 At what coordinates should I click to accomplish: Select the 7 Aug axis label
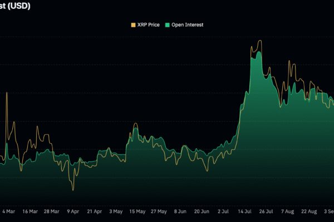[x=288, y=211]
